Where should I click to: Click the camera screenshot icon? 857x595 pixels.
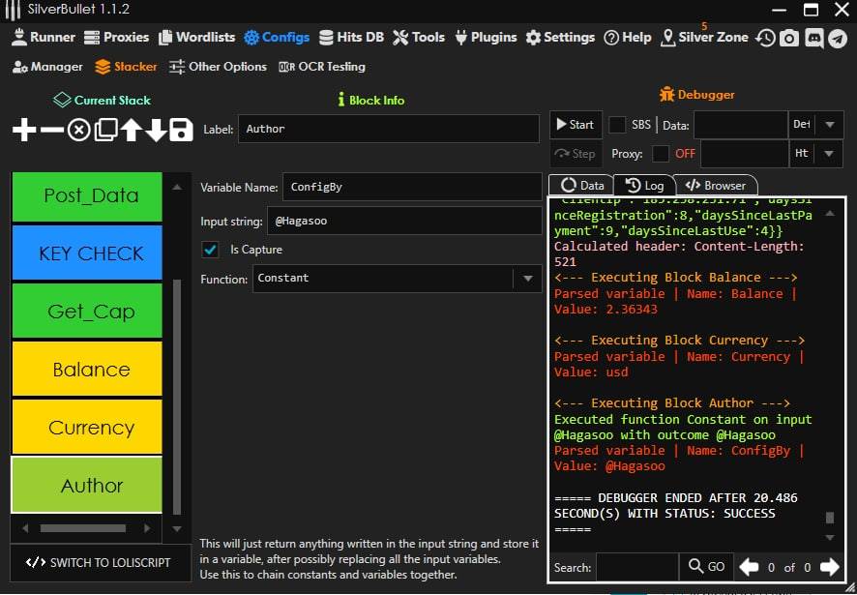tap(789, 38)
